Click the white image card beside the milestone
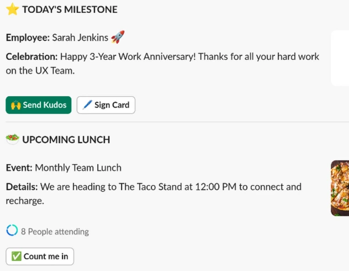This screenshot has height=271, width=349. 340,58
